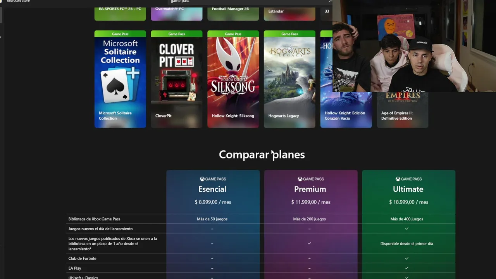Click the Game Pass badge on Microsoft Solitaire Collection
The width and height of the screenshot is (496, 279).
[x=120, y=34]
